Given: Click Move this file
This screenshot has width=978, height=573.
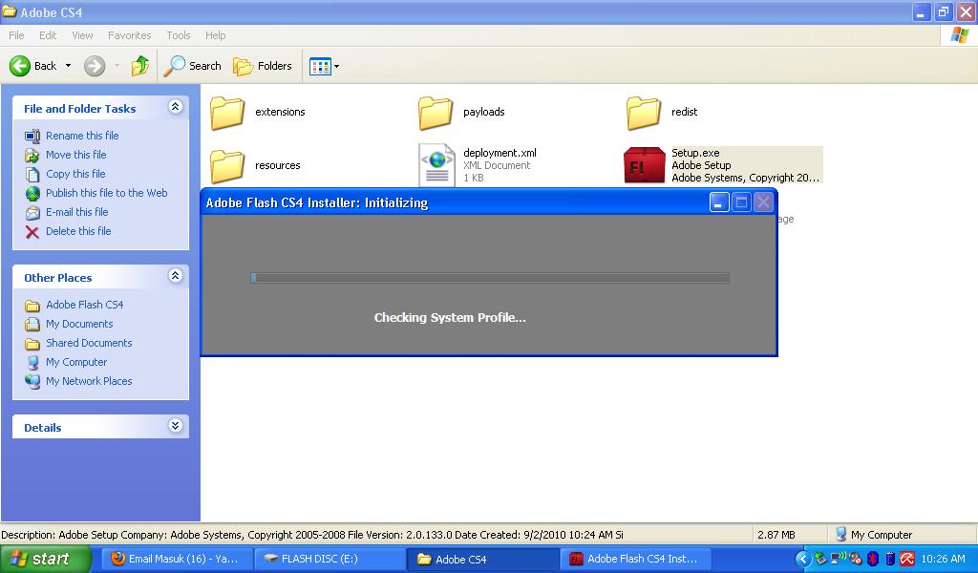Looking at the screenshot, I should tap(76, 155).
